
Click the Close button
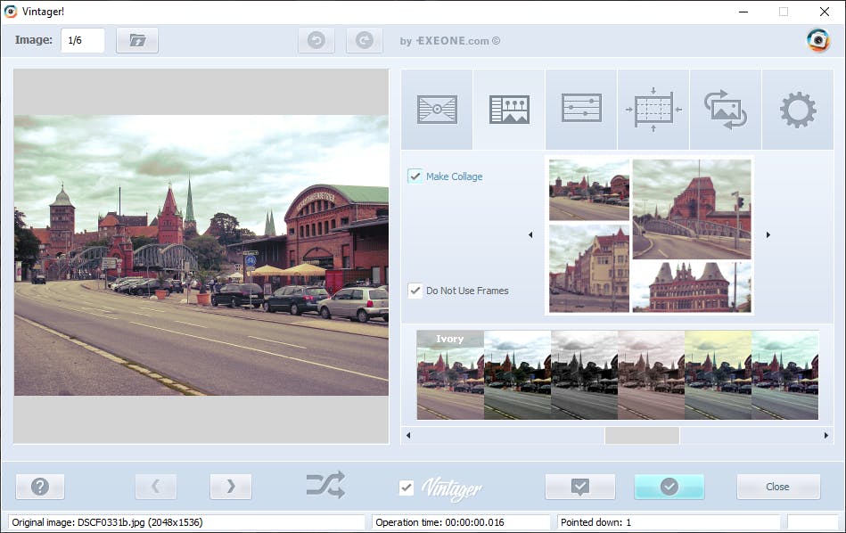[x=778, y=487]
